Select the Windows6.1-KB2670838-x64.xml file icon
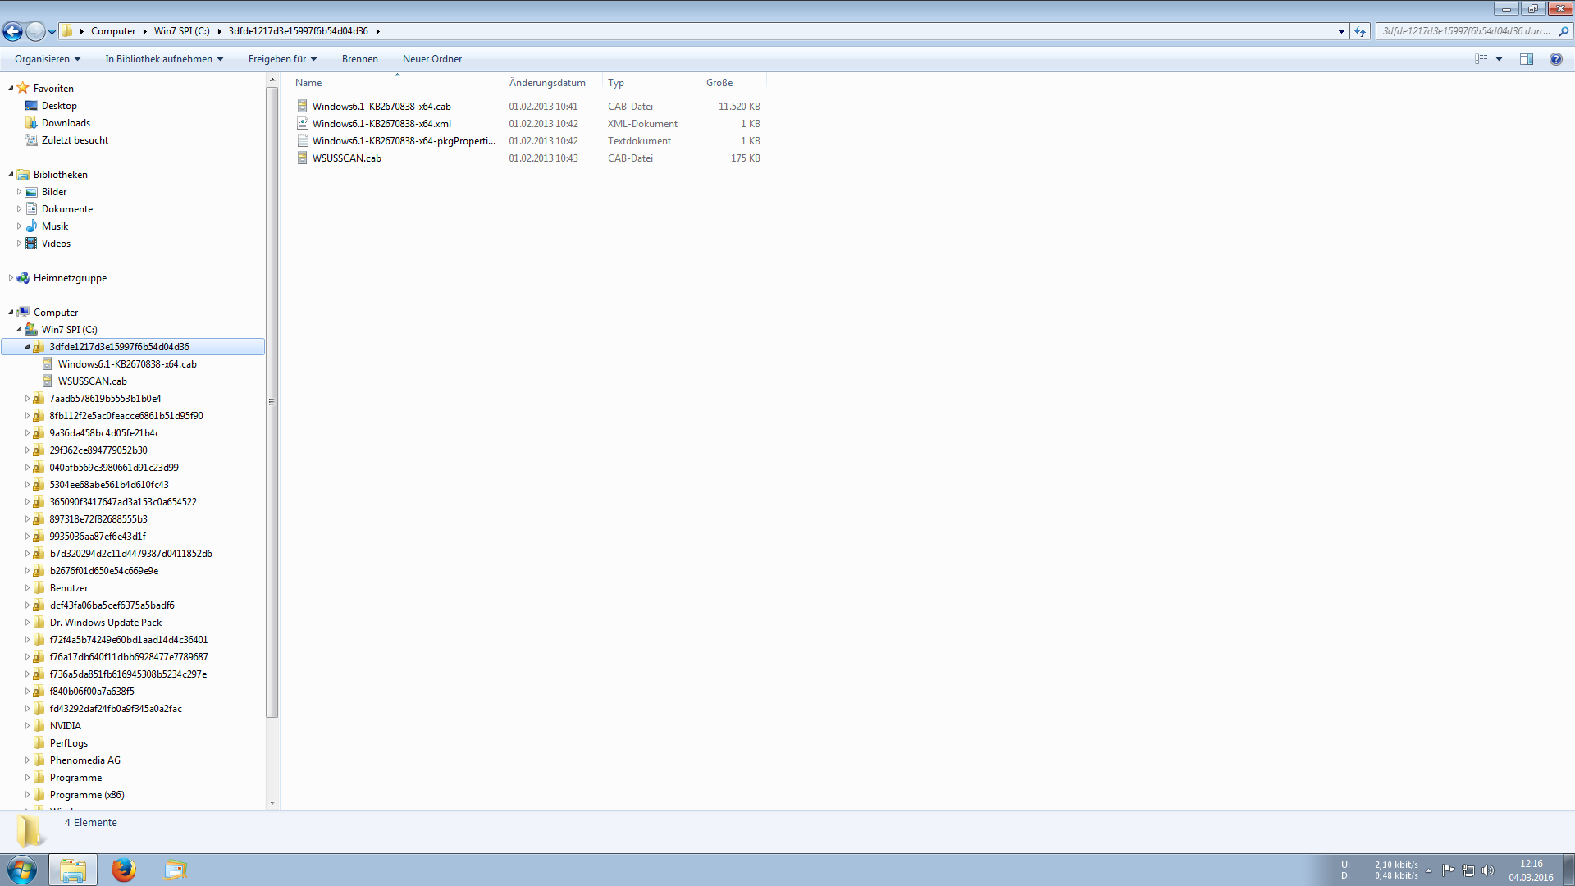The height and width of the screenshot is (886, 1575). pyautogui.click(x=302, y=124)
